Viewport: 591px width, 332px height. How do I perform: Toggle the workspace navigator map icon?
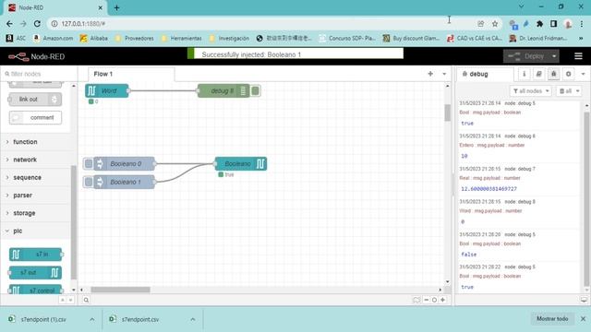click(x=416, y=300)
